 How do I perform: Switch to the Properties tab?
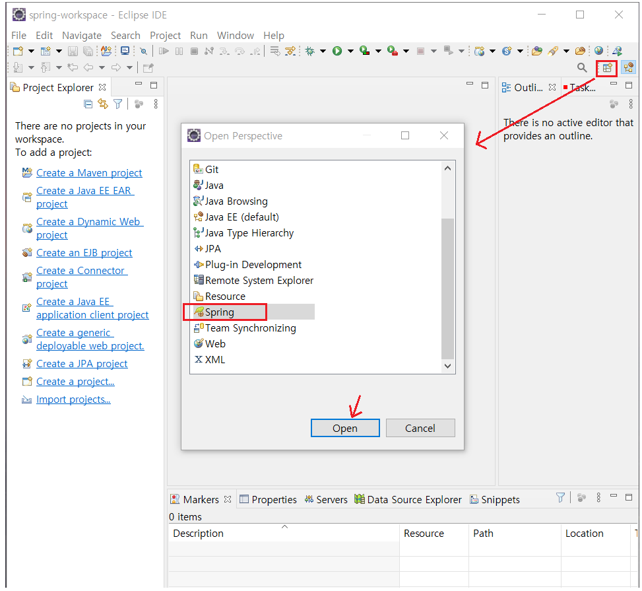268,500
